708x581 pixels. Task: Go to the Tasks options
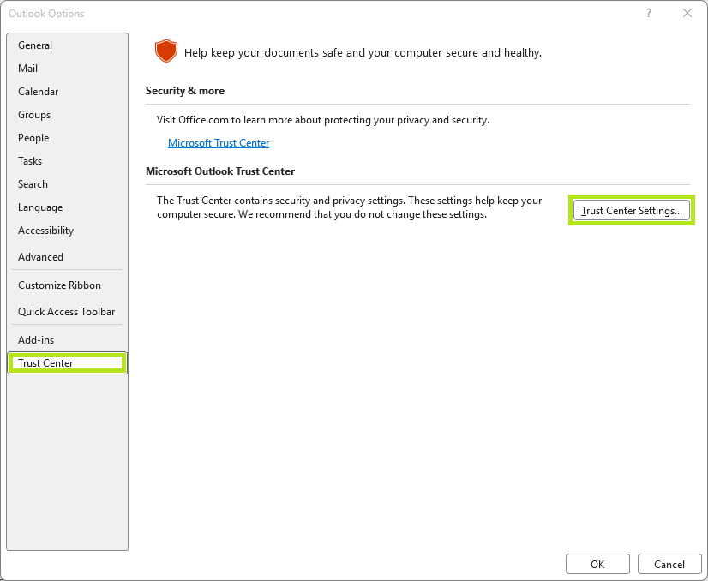(30, 161)
